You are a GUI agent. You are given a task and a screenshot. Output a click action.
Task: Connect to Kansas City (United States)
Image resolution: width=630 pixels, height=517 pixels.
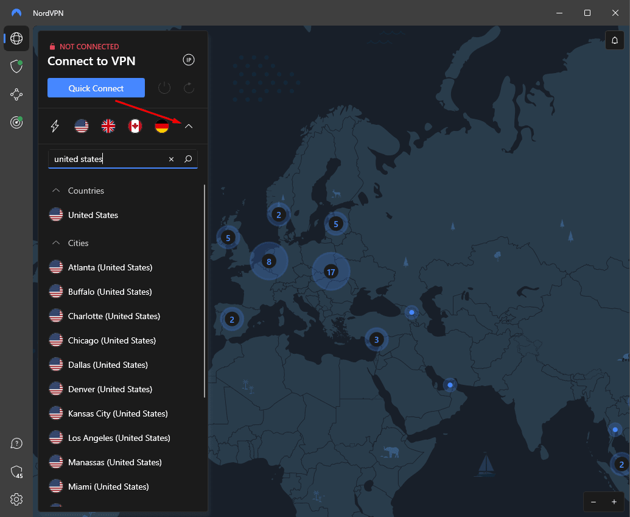(123, 413)
